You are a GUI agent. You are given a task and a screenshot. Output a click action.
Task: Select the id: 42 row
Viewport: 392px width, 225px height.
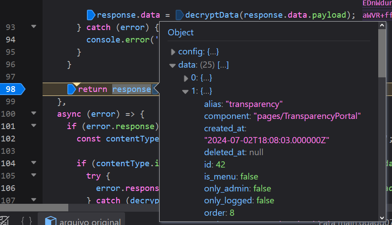tap(215, 164)
